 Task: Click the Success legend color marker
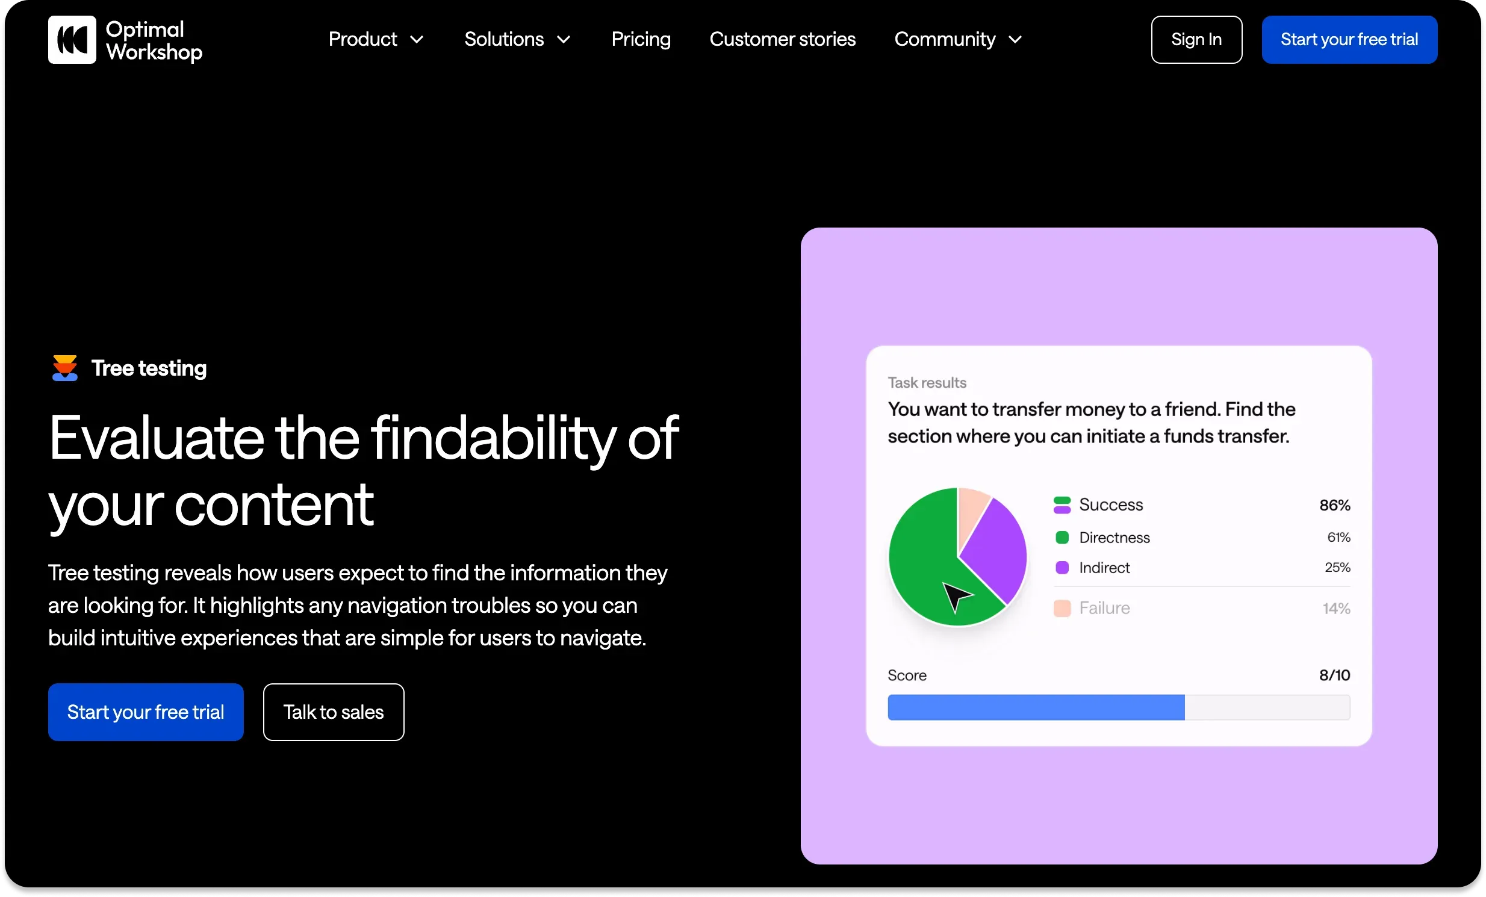[1063, 505]
